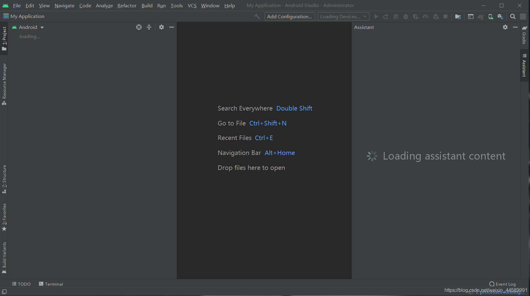Open the File menu
This screenshot has width=530, height=296.
(x=17, y=5)
